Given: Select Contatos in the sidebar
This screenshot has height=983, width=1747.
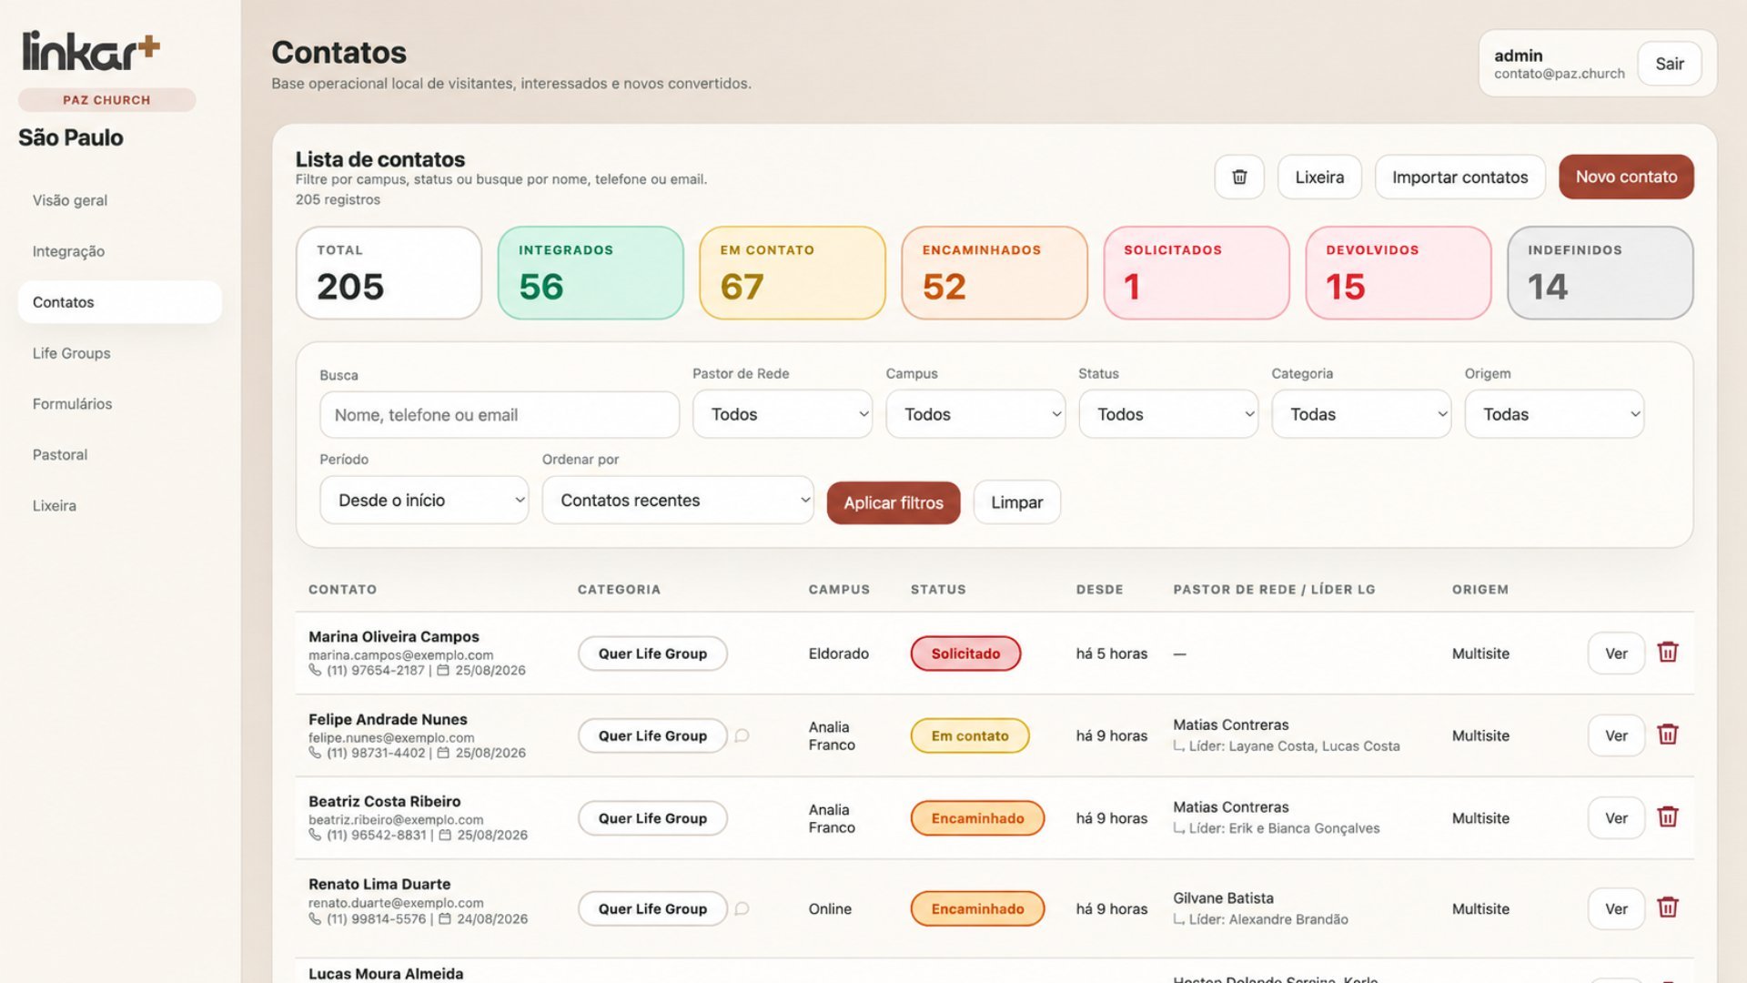Looking at the screenshot, I should [x=120, y=302].
